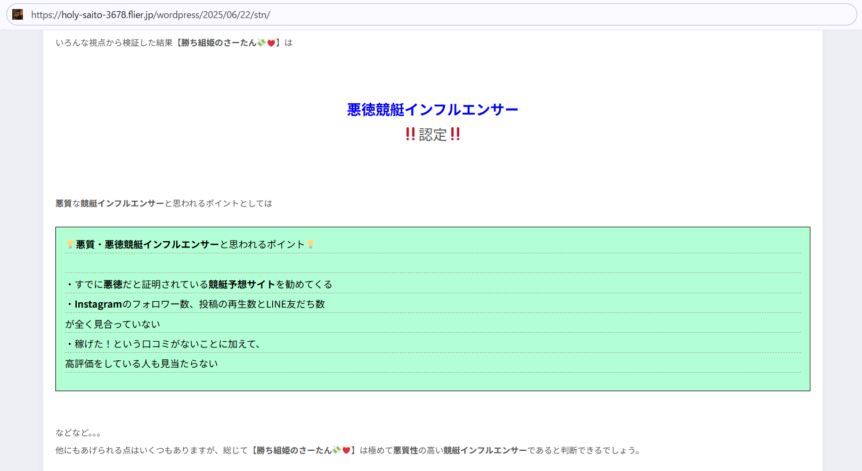The height and width of the screenshot is (471, 862).
Task: Click the lightbulb emoji before 悪質・悪徳競艇インフルエンサー
Action: coord(70,244)
